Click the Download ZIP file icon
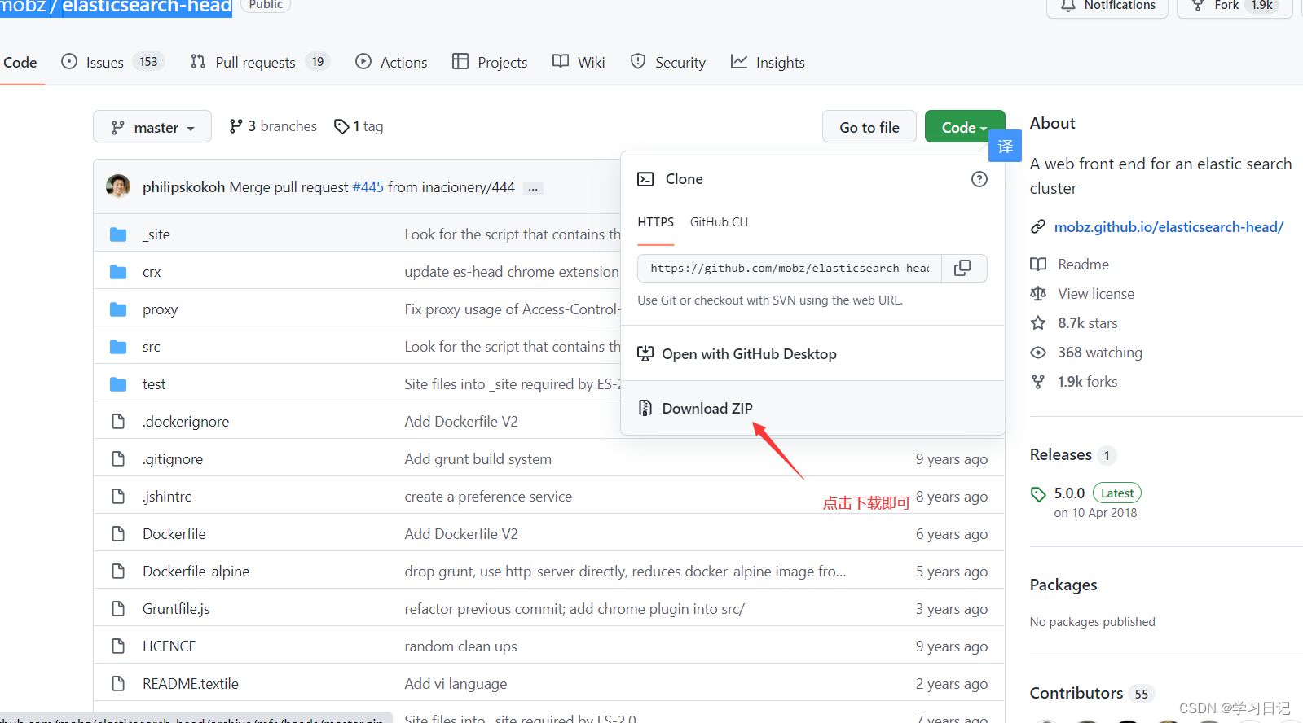 click(645, 408)
